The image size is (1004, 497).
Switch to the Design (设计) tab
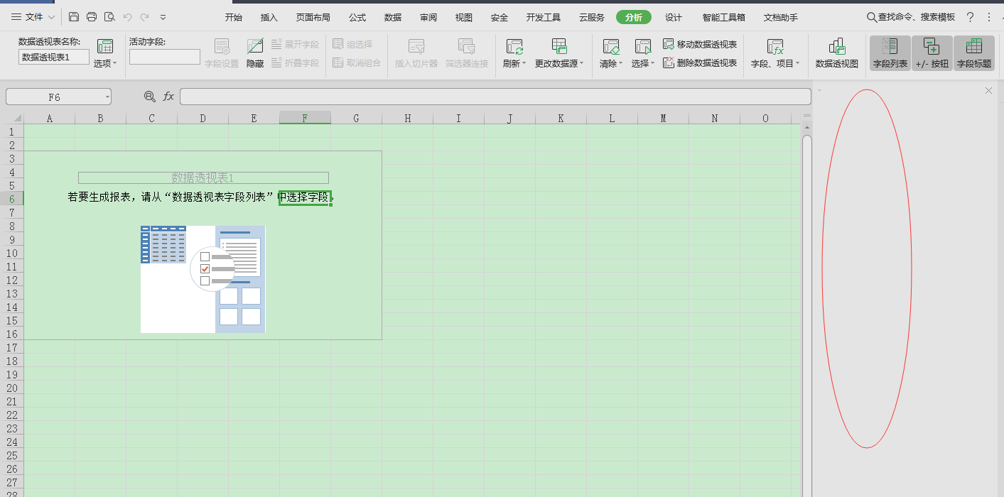point(673,17)
